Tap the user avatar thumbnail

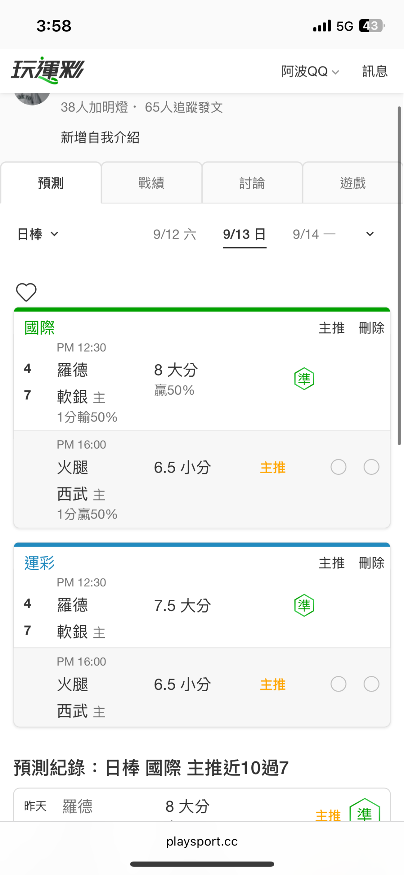[32, 98]
